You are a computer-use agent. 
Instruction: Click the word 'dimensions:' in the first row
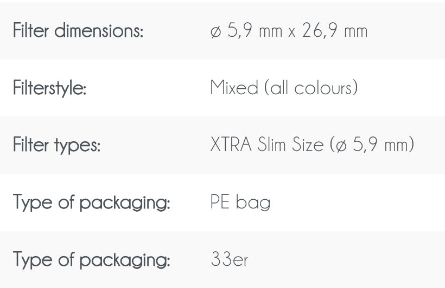click(99, 31)
